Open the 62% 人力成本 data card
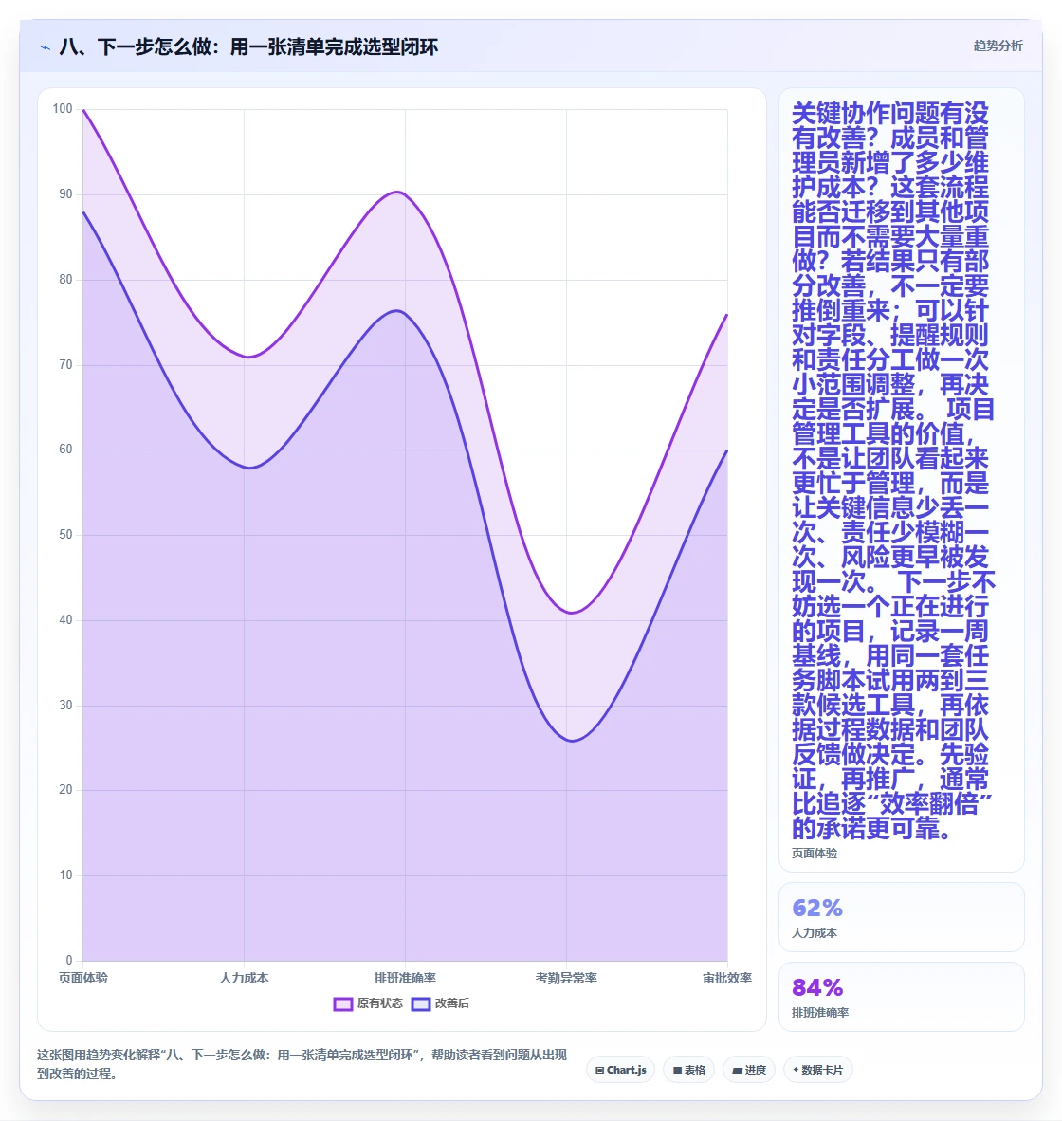This screenshot has height=1121, width=1062. pos(901,917)
